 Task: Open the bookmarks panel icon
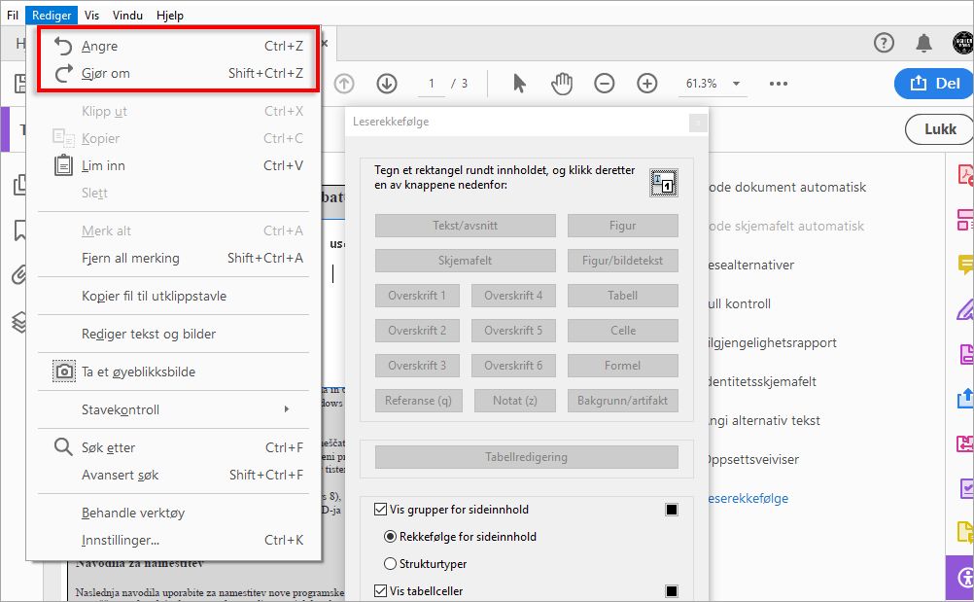(20, 230)
